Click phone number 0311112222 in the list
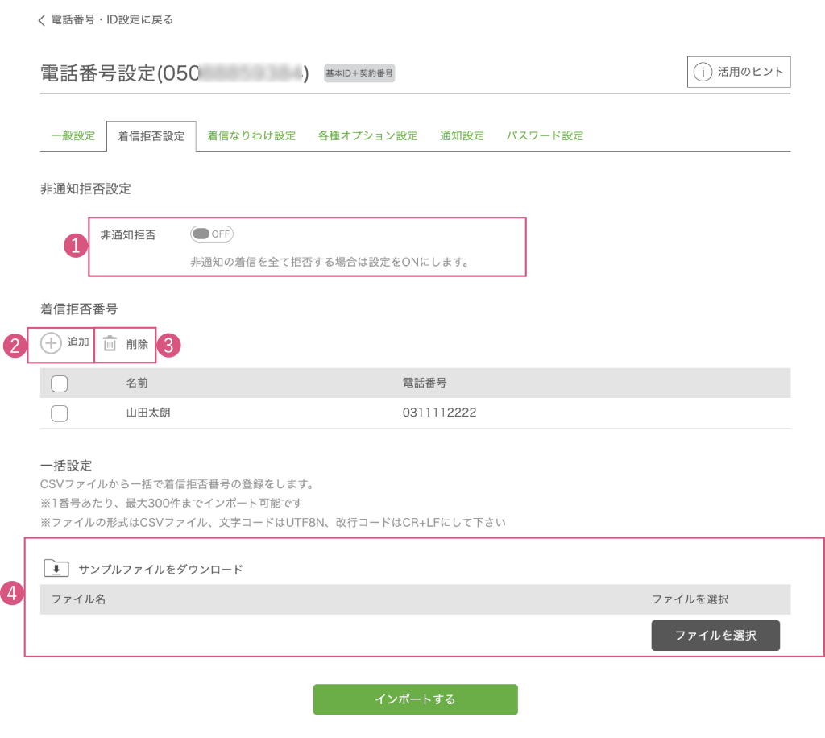The height and width of the screenshot is (738, 825). tap(439, 413)
